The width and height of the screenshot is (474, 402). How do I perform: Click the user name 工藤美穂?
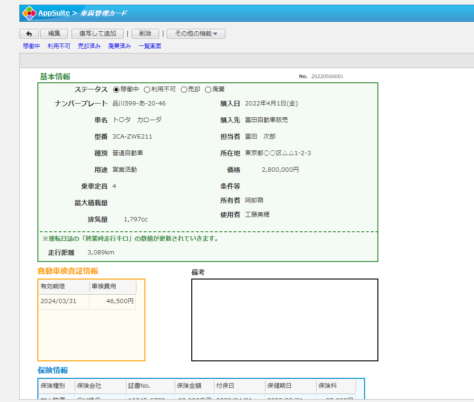(257, 214)
